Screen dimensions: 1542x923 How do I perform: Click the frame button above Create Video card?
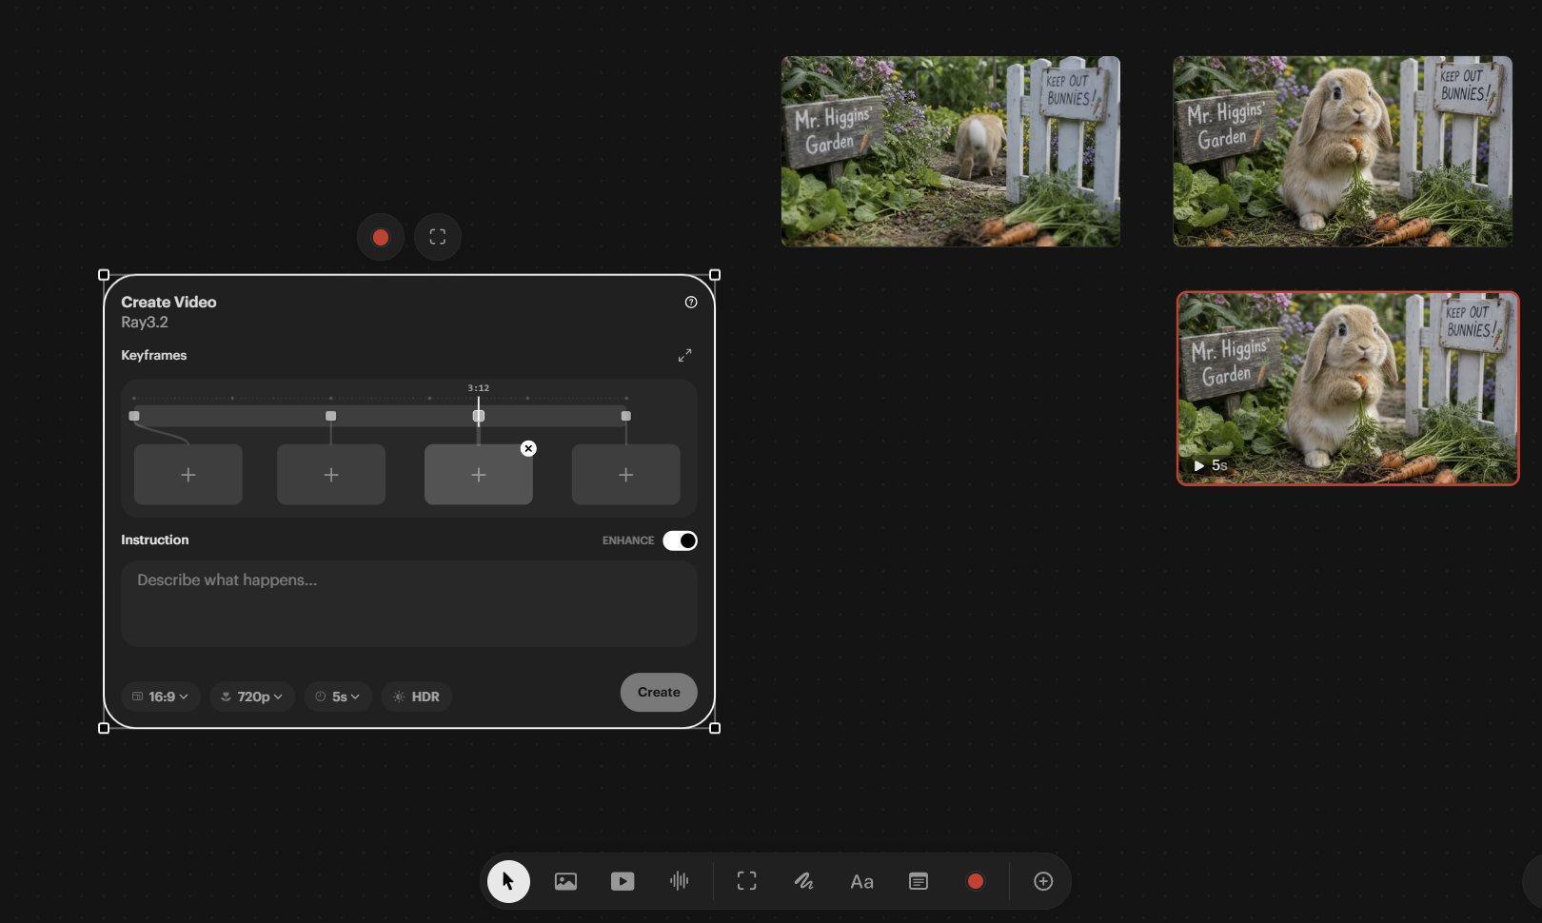[438, 237]
